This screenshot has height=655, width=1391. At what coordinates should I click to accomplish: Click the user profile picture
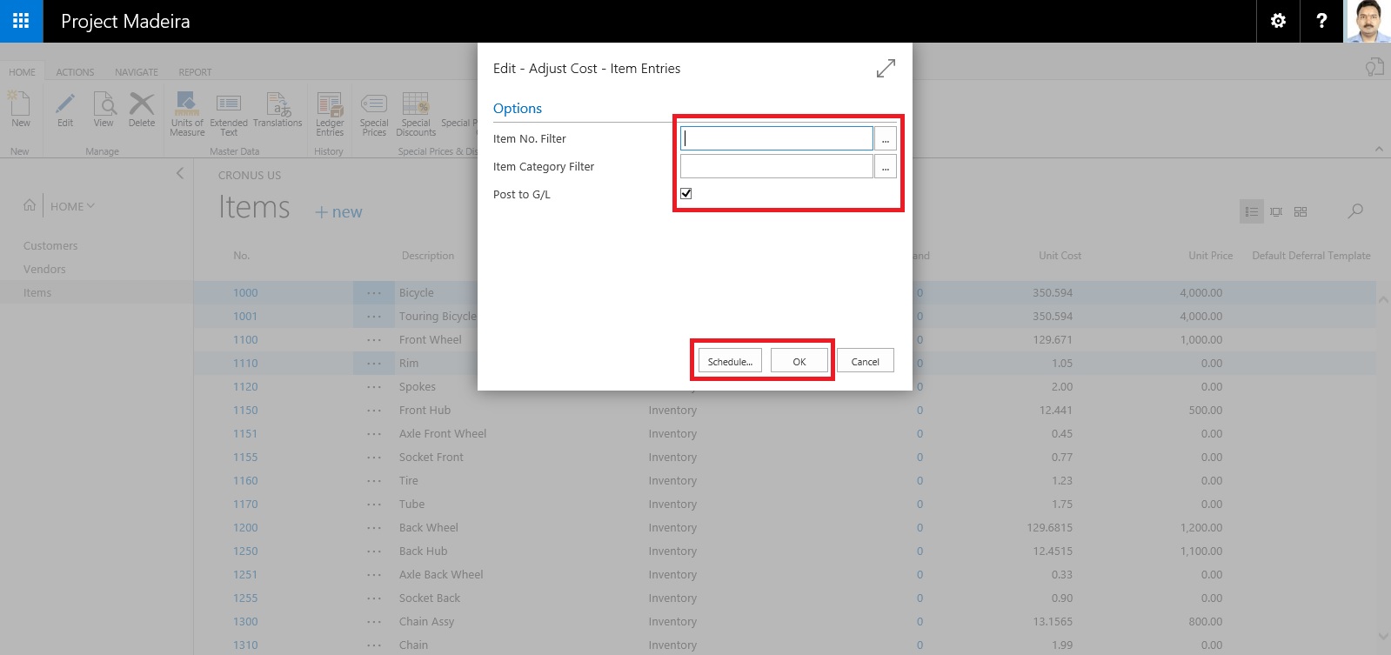(1368, 21)
